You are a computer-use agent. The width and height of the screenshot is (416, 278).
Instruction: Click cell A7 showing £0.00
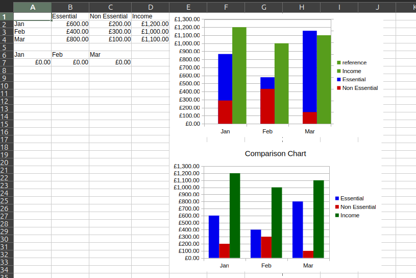pyautogui.click(x=32, y=62)
